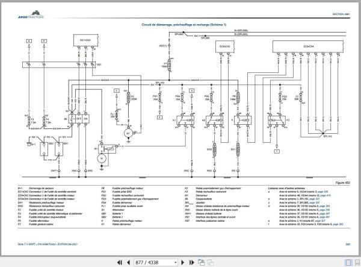
Task: Click the EH3 heater resistor symbol
Action: [214, 149]
